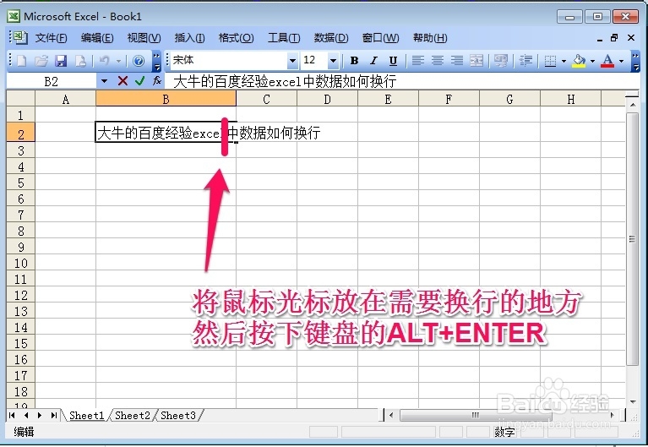Switch to Sheet1 tab

(x=86, y=415)
